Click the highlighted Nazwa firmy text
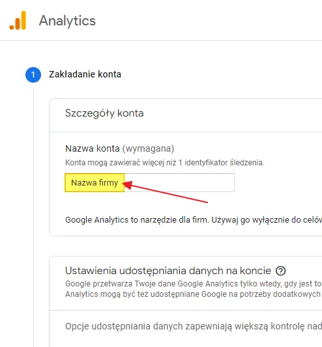322x347 pixels. (x=95, y=183)
